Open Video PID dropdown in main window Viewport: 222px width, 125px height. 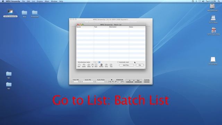[x=76, y=82]
